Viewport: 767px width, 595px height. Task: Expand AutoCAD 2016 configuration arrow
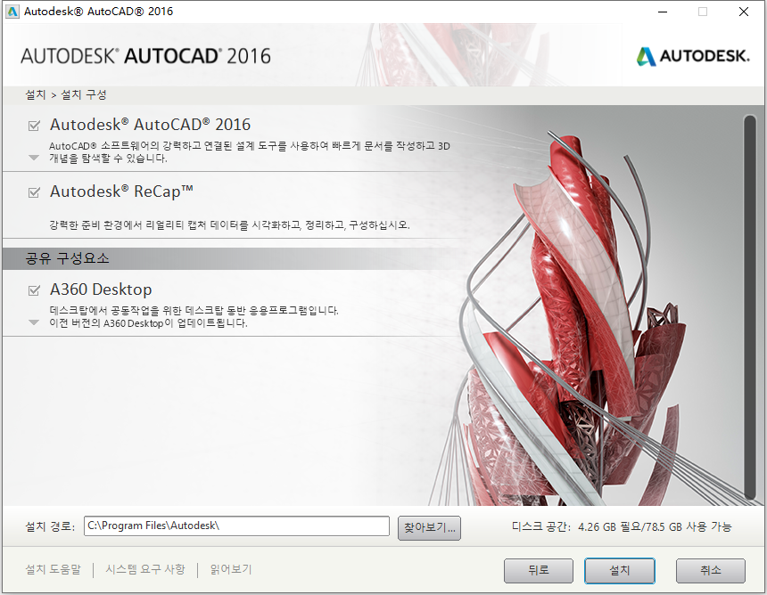(x=34, y=158)
